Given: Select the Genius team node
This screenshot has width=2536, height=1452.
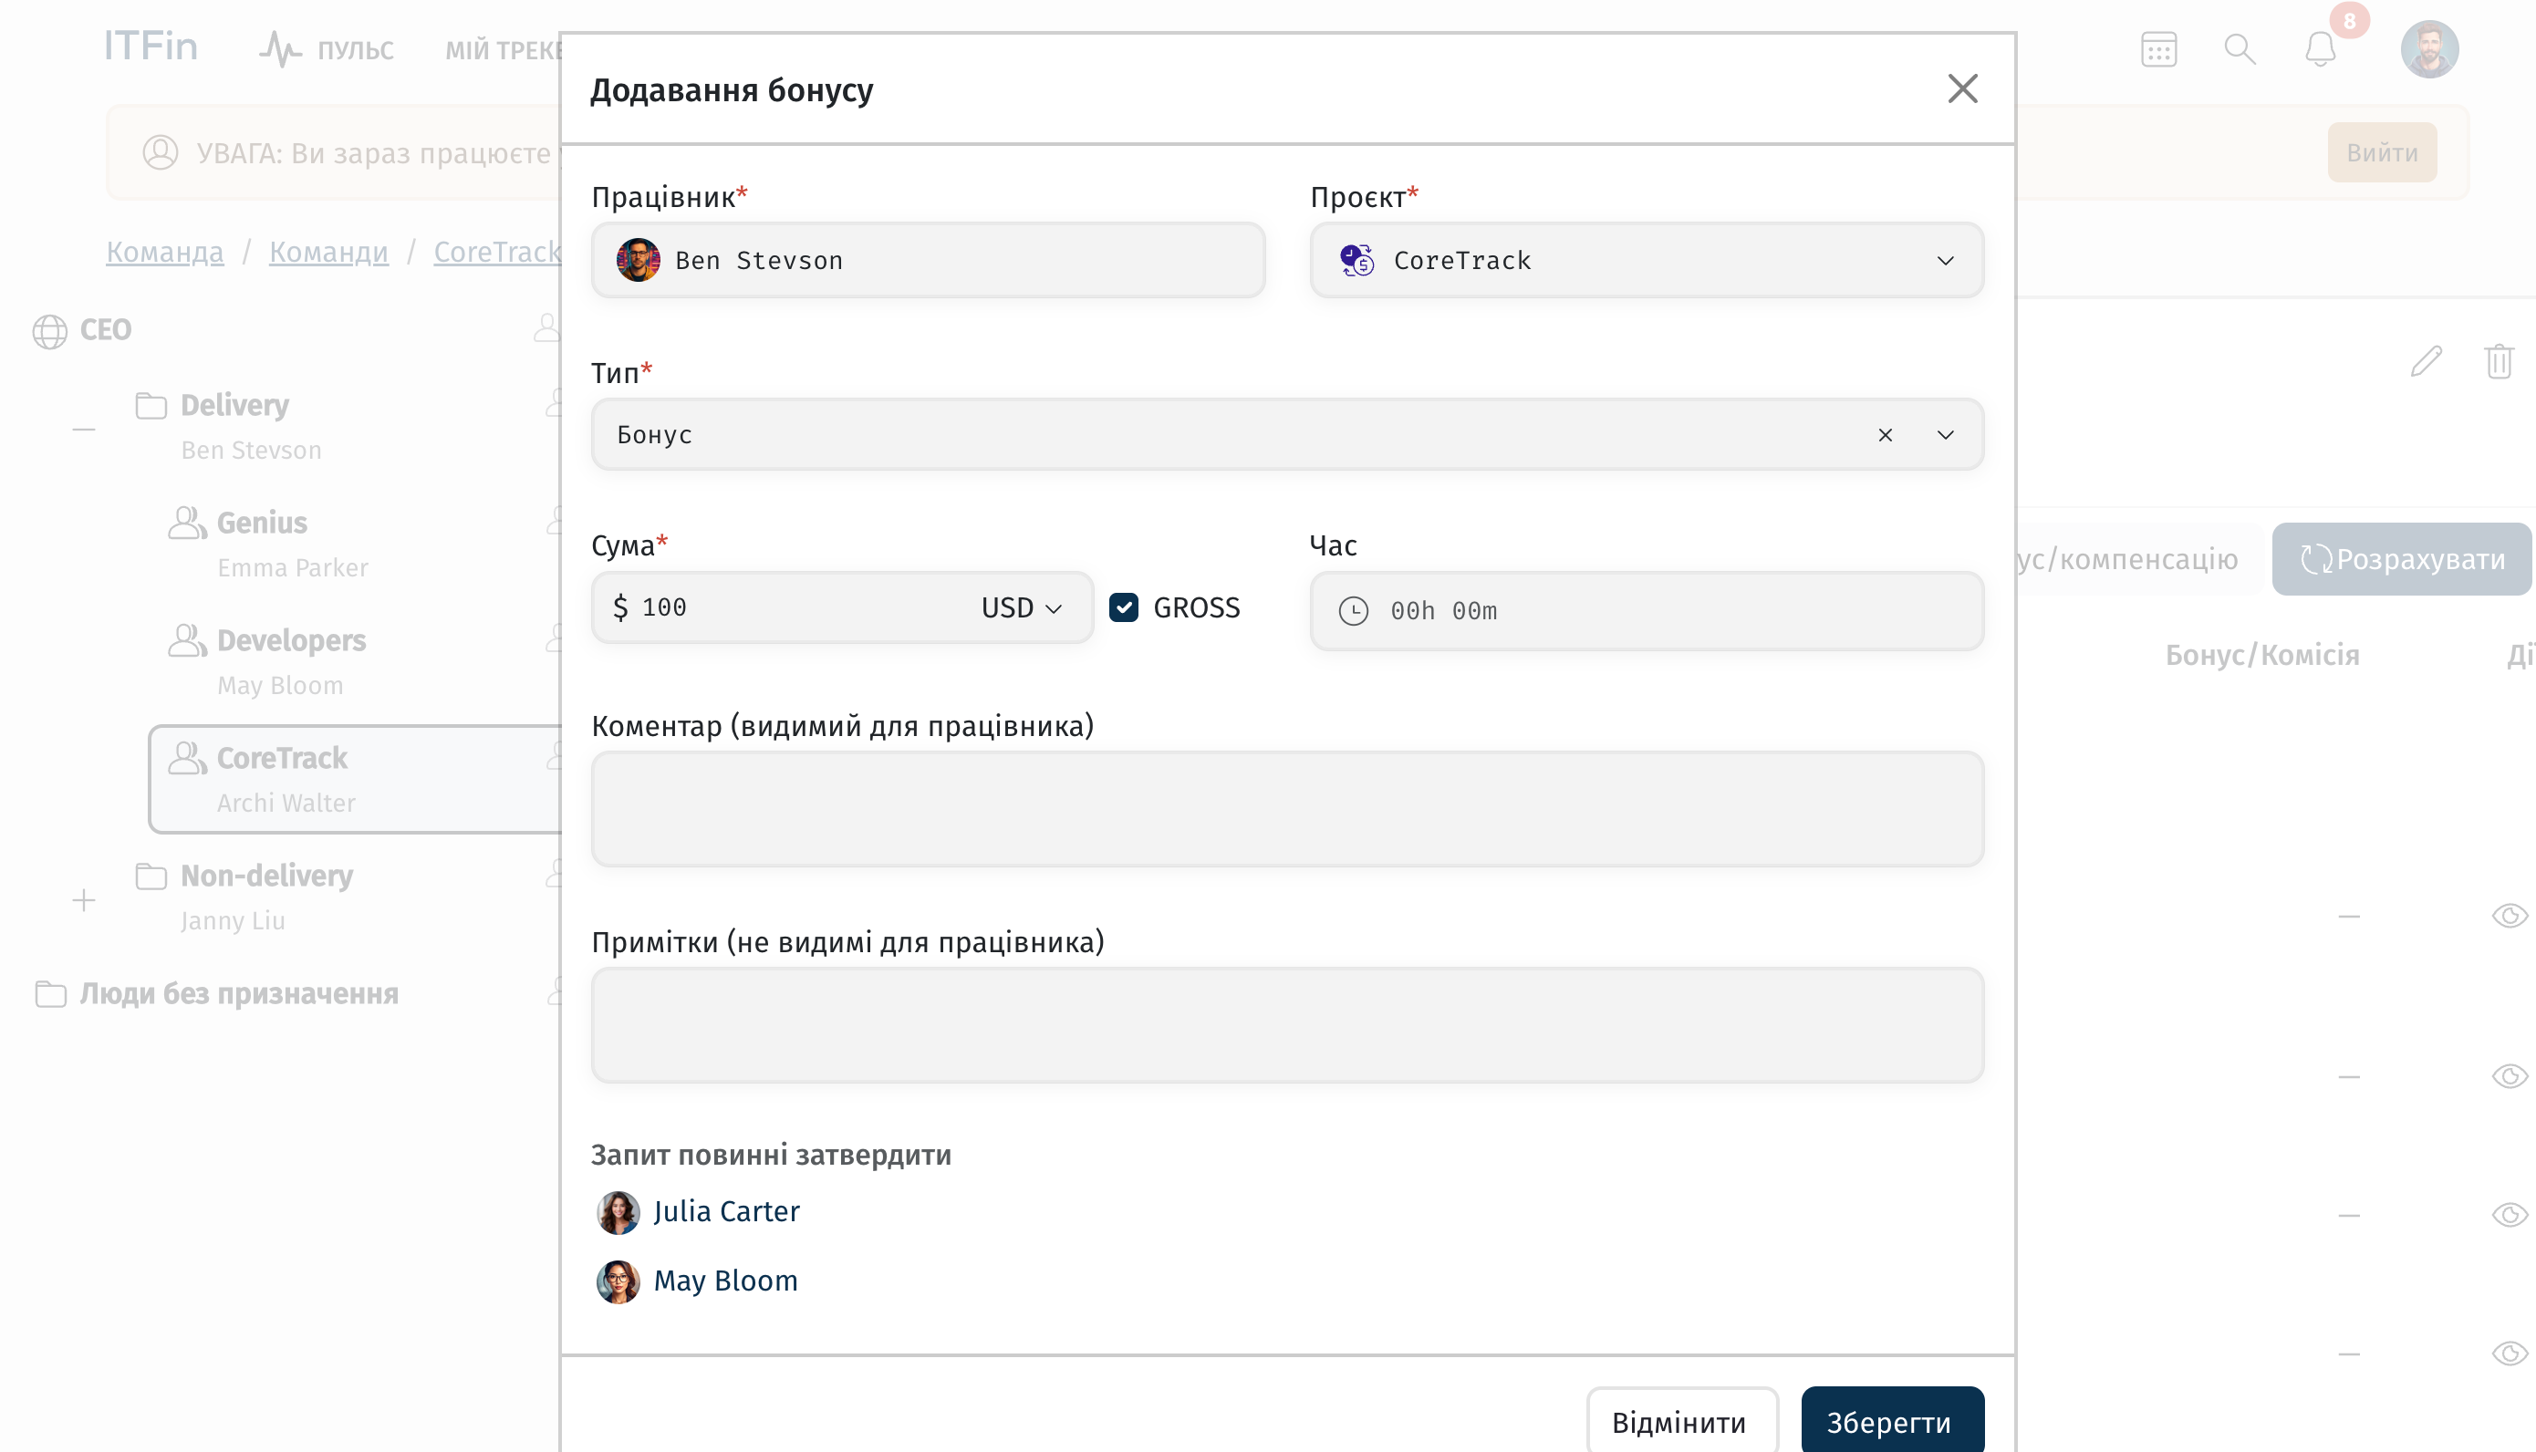Looking at the screenshot, I should [x=261, y=523].
